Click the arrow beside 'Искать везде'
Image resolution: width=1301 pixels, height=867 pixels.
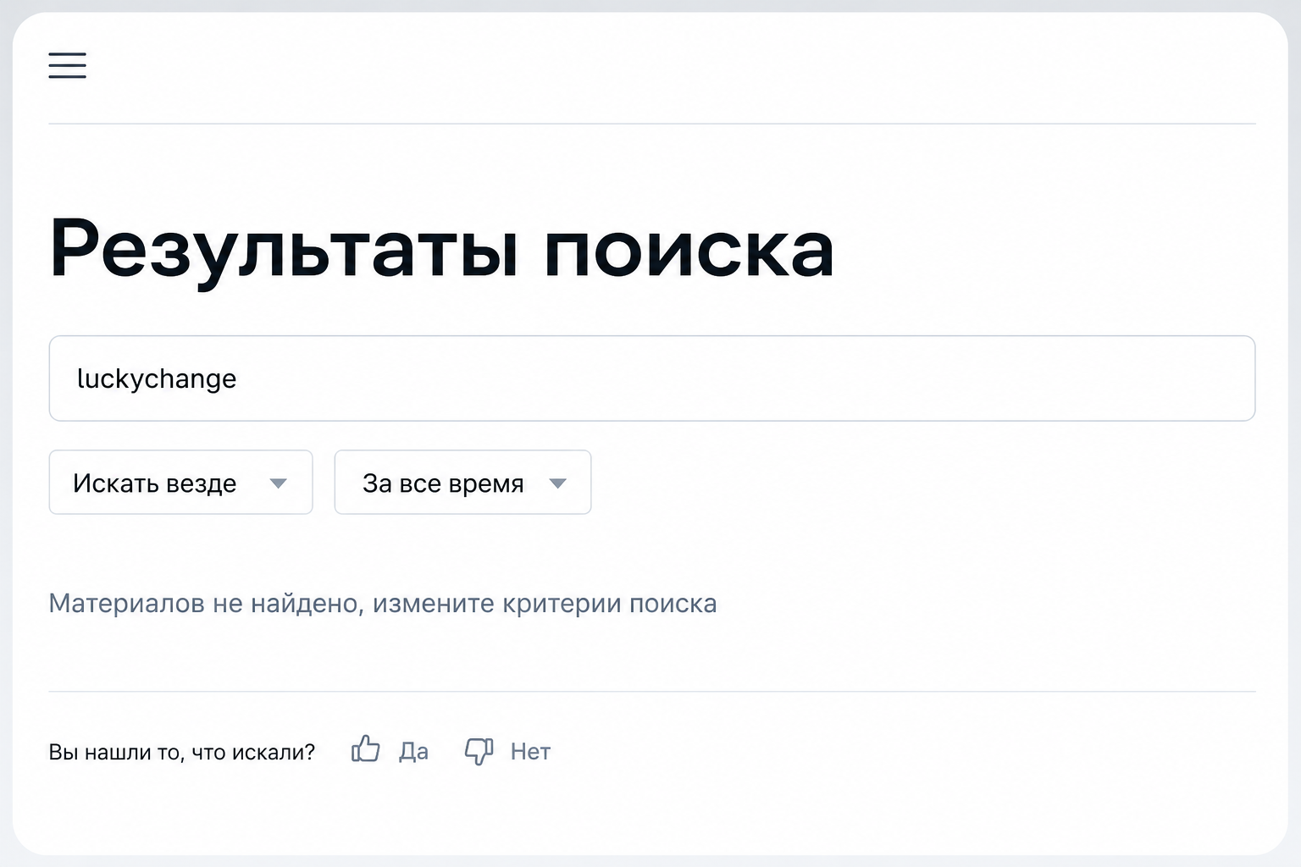(278, 483)
